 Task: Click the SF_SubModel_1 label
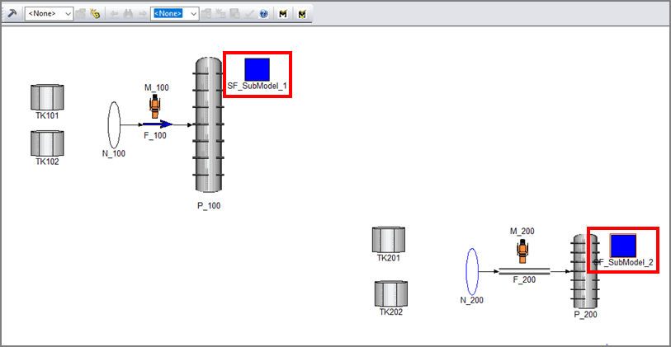point(258,87)
